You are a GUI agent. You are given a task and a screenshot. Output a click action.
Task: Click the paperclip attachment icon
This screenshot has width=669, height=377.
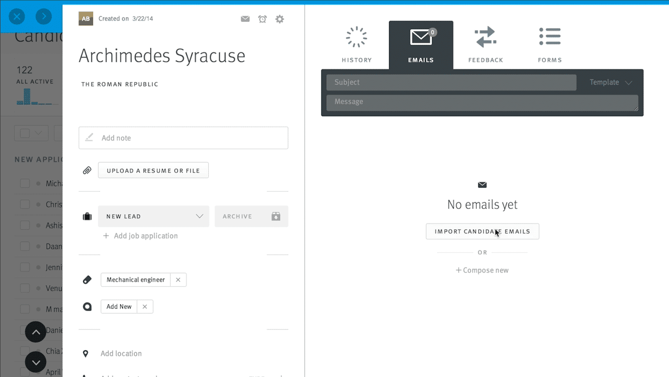tap(87, 170)
